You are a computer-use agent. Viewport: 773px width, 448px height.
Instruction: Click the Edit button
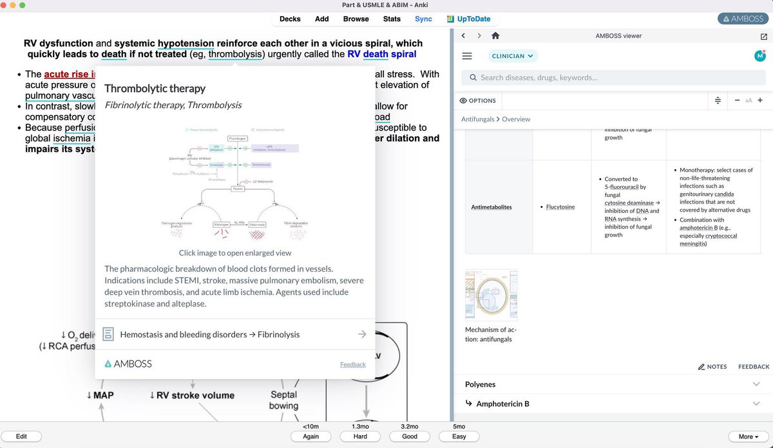[21, 436]
